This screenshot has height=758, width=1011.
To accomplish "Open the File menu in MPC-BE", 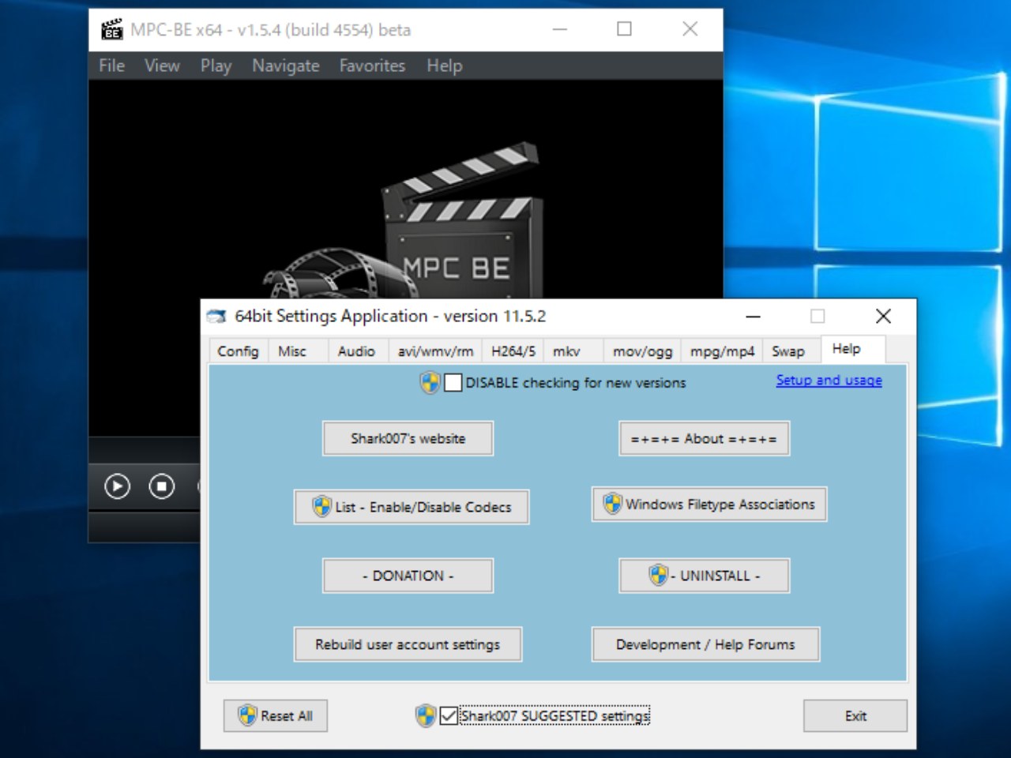I will tap(111, 66).
